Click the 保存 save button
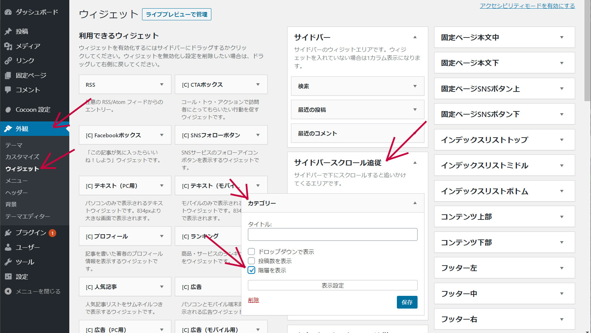This screenshot has width=591, height=333. pos(407,302)
